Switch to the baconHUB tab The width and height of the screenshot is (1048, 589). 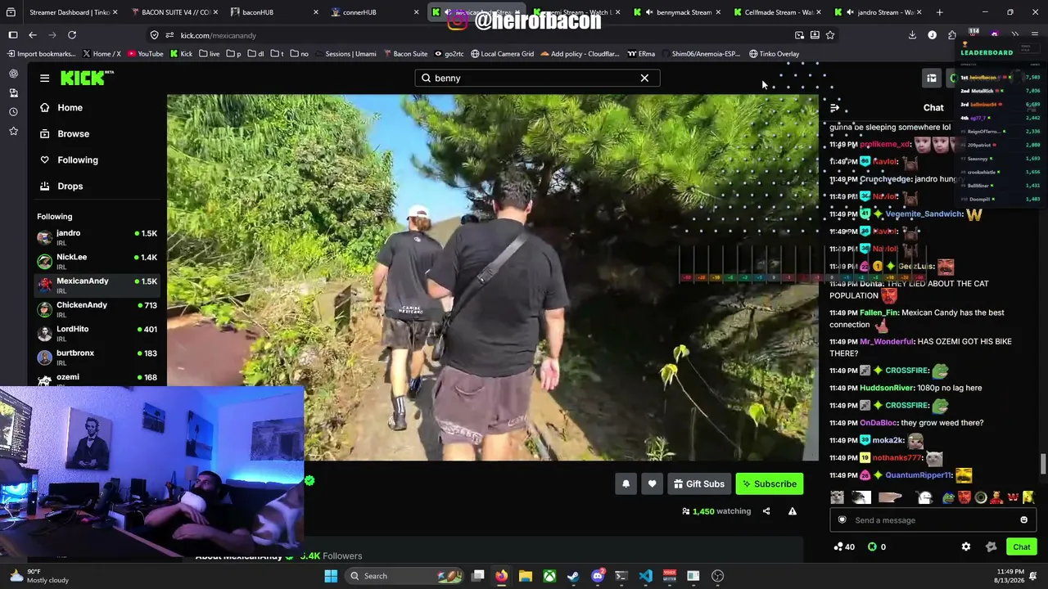click(275, 12)
